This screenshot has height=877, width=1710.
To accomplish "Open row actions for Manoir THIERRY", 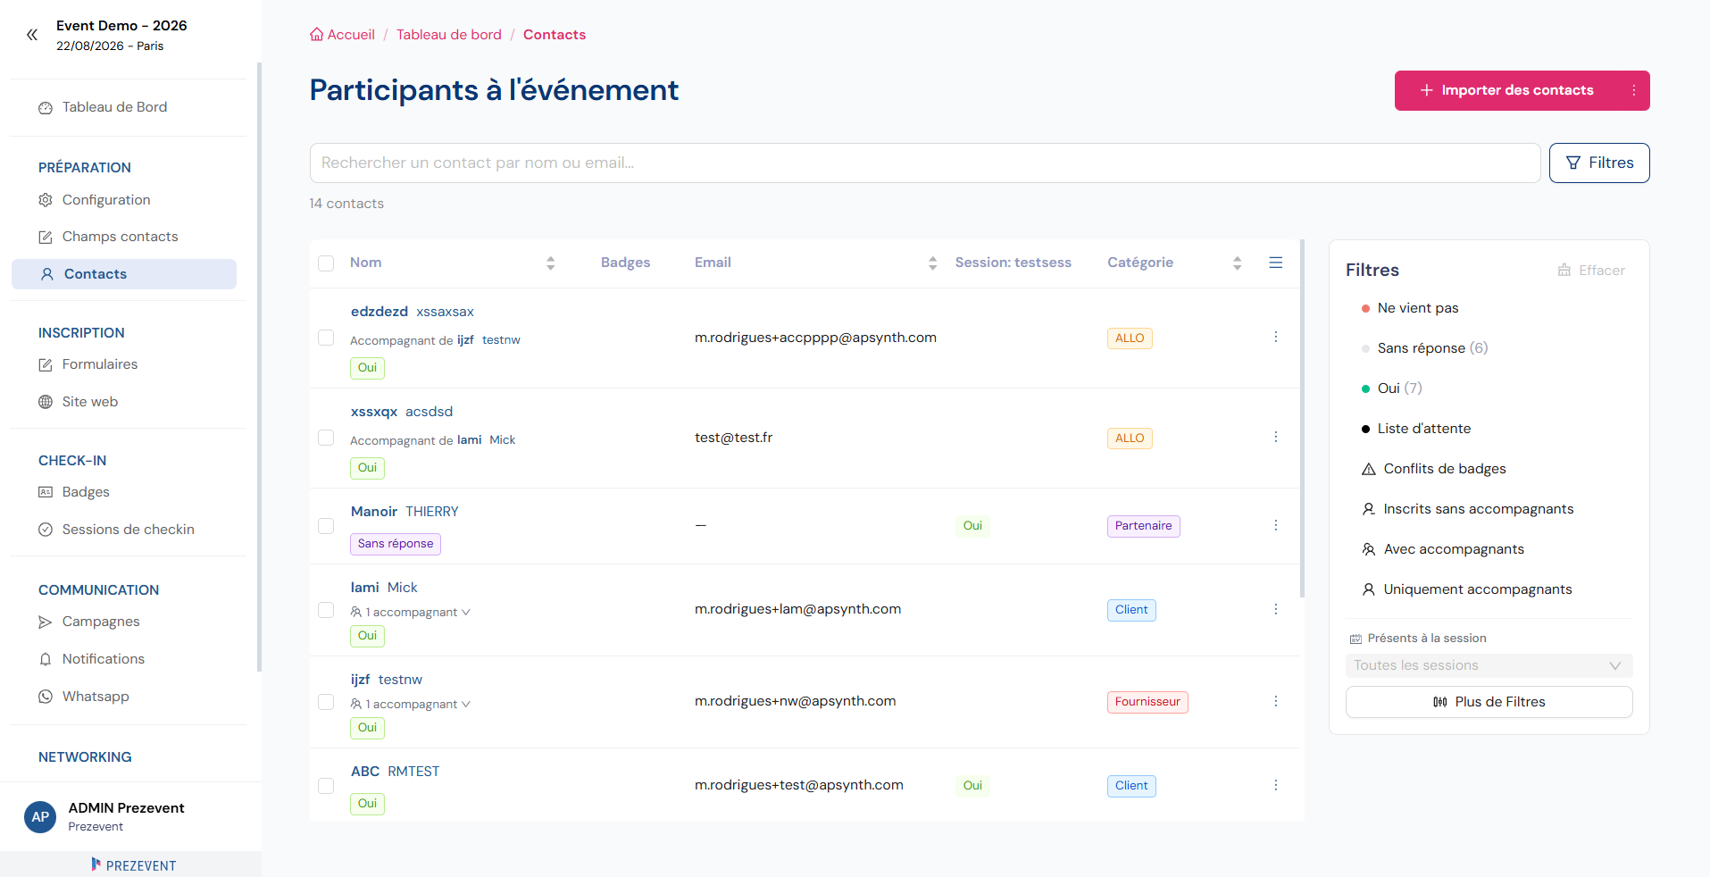I will click(x=1275, y=525).
